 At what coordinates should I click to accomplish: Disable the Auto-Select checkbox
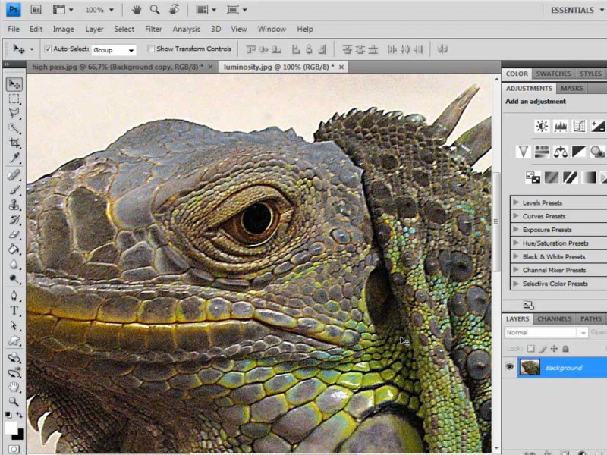tap(48, 49)
